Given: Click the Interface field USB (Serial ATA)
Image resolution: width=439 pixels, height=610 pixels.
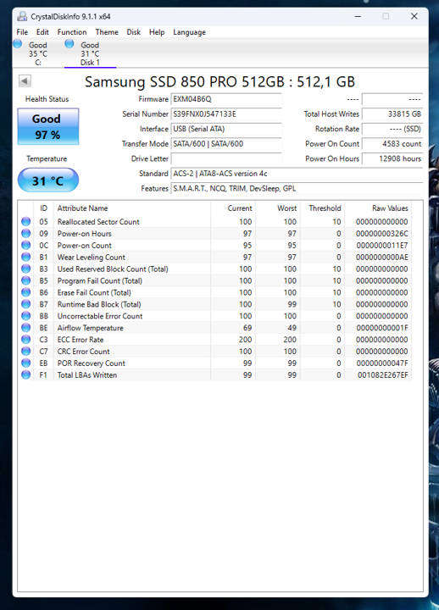Looking at the screenshot, I should coord(226,129).
